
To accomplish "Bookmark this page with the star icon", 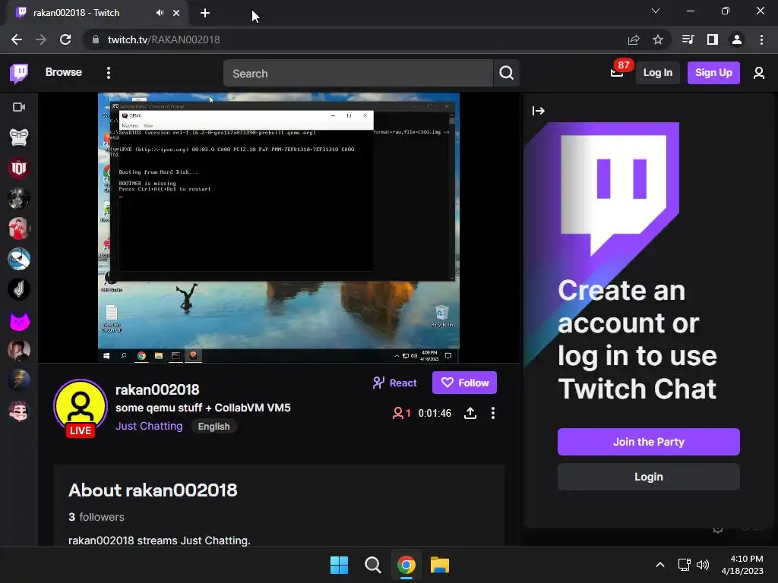I will pyautogui.click(x=658, y=39).
